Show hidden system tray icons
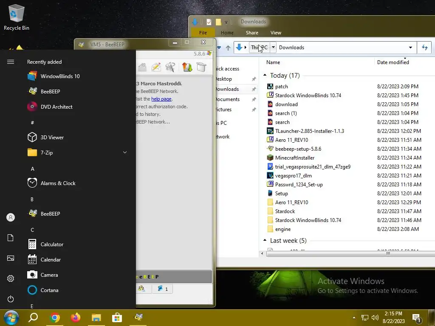This screenshot has width=435, height=326. (x=354, y=318)
